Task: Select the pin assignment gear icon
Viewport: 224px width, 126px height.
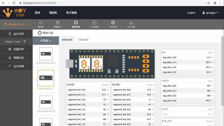Action: pos(76,22)
